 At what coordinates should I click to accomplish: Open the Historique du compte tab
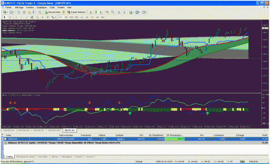(x=26, y=157)
